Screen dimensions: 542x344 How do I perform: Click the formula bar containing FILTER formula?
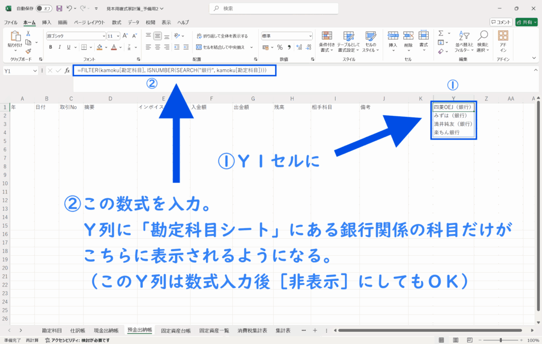pos(175,70)
